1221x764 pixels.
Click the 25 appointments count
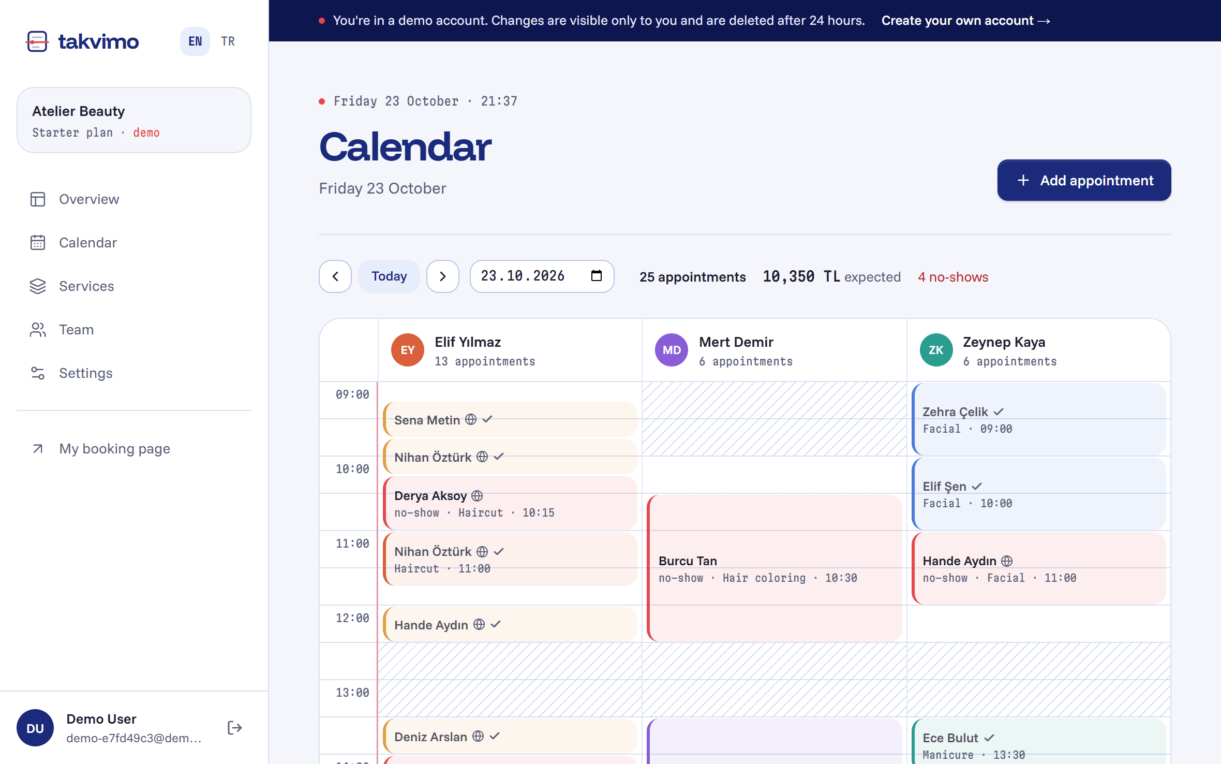click(692, 277)
